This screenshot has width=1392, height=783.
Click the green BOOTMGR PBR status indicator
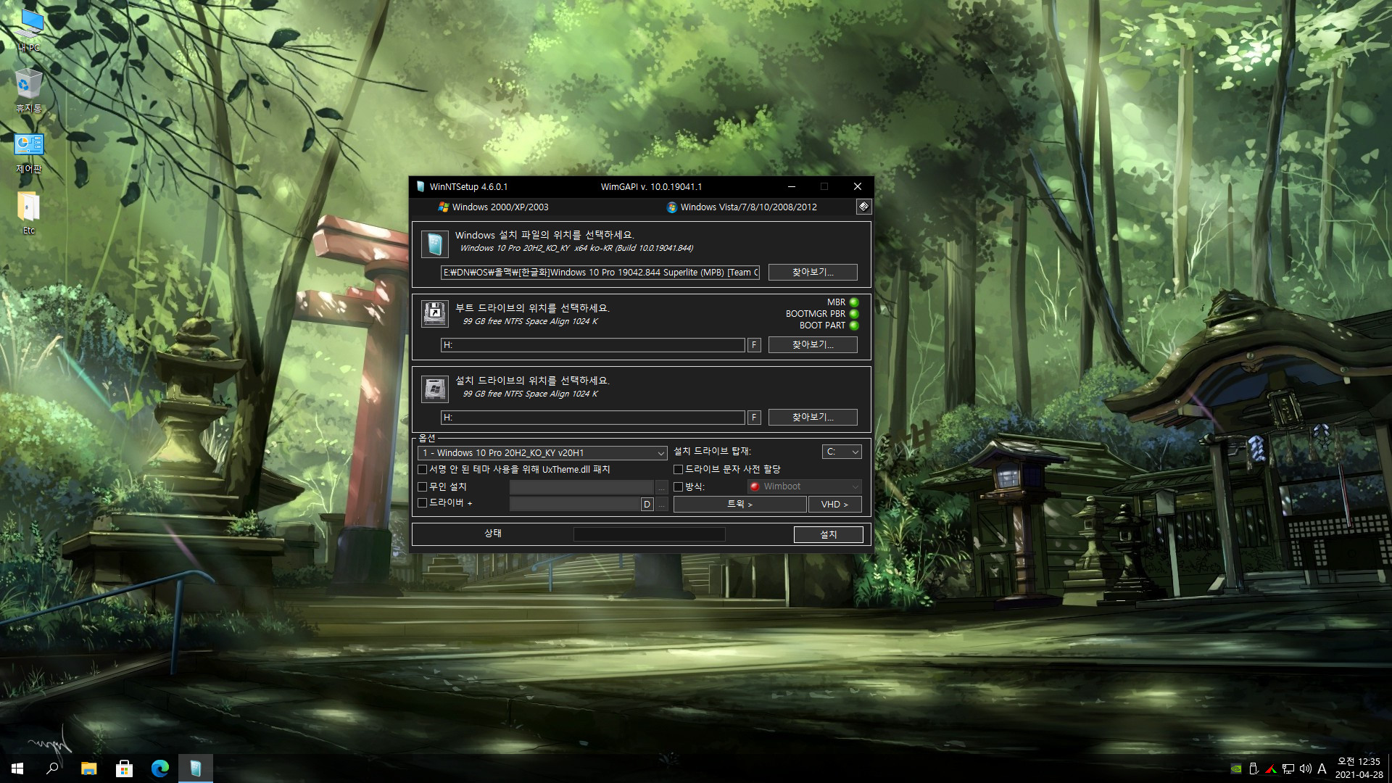point(854,314)
